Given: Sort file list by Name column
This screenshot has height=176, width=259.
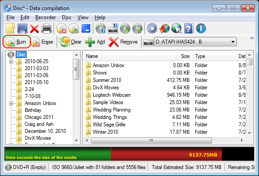Looking at the screenshot, I should (x=116, y=56).
